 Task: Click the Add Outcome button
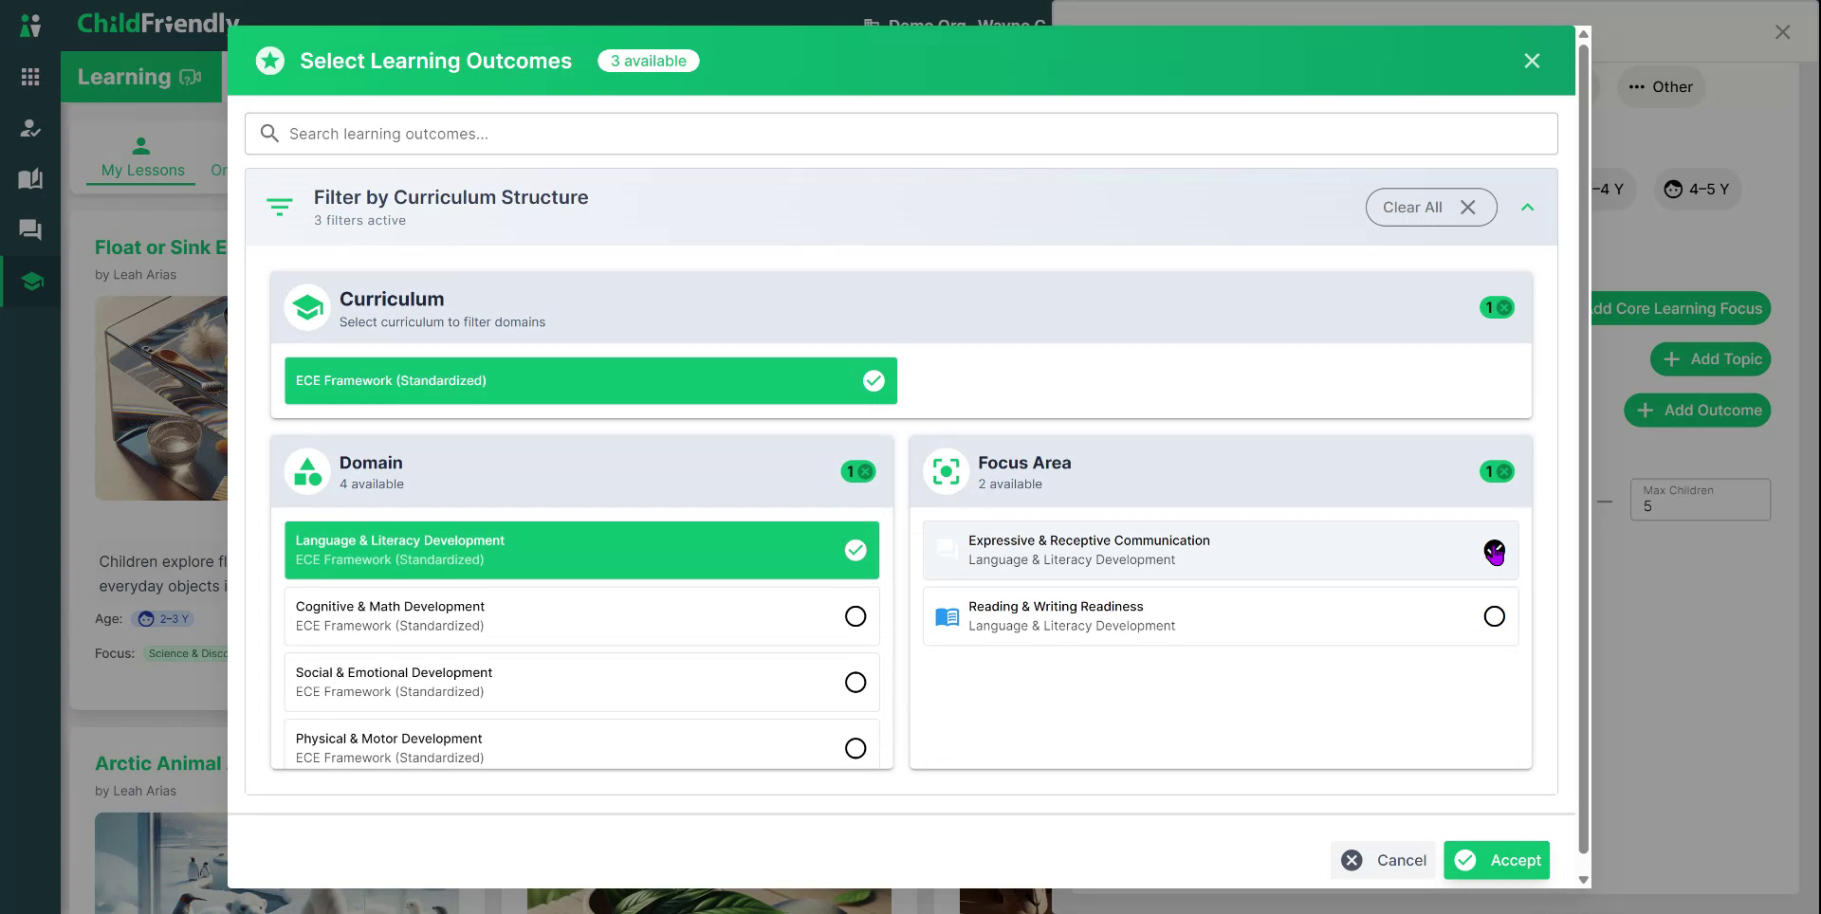click(x=1698, y=411)
